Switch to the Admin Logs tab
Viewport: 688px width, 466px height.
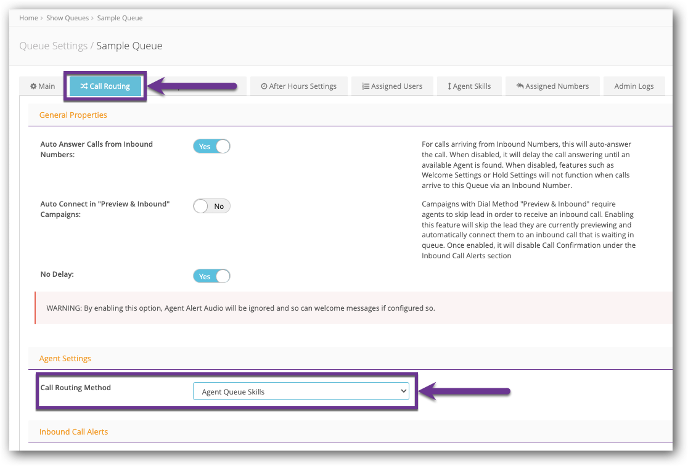click(634, 86)
